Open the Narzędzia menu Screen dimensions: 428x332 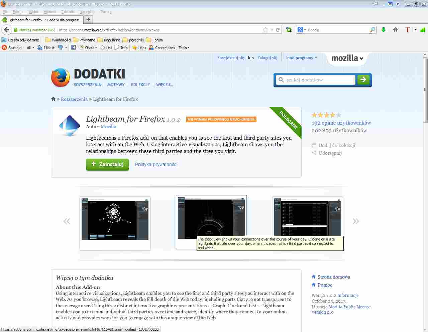(87, 12)
